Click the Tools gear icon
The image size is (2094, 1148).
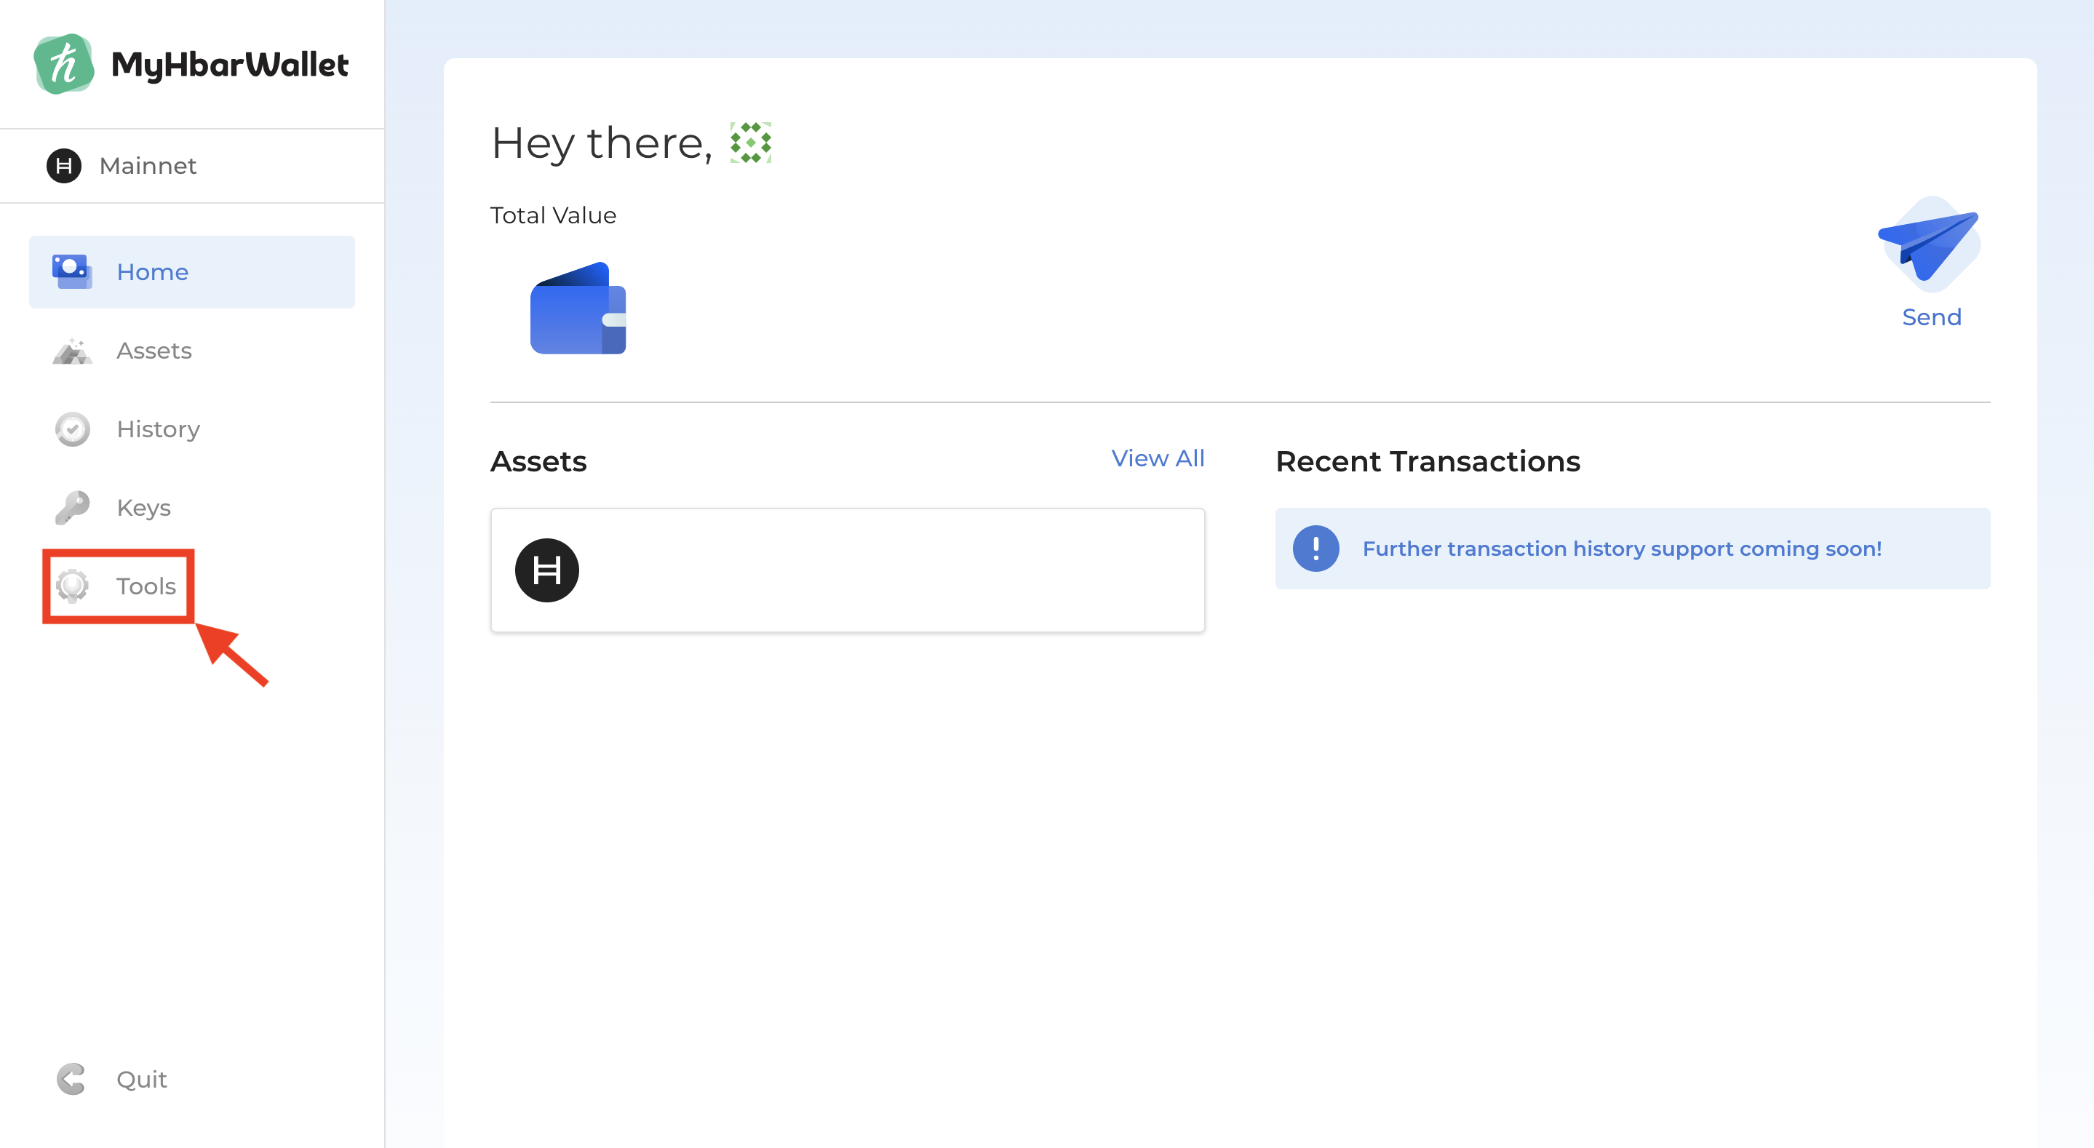point(71,586)
